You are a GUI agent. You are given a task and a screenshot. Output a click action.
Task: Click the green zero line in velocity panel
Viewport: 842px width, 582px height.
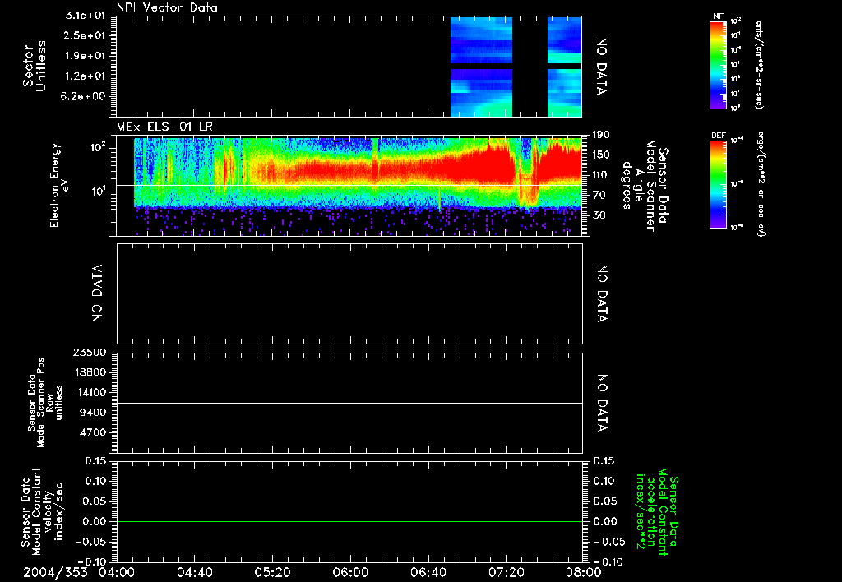(x=349, y=521)
